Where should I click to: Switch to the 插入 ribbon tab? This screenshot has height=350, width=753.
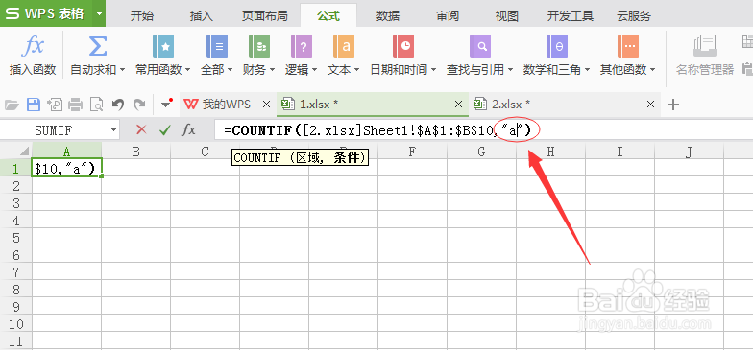[202, 15]
